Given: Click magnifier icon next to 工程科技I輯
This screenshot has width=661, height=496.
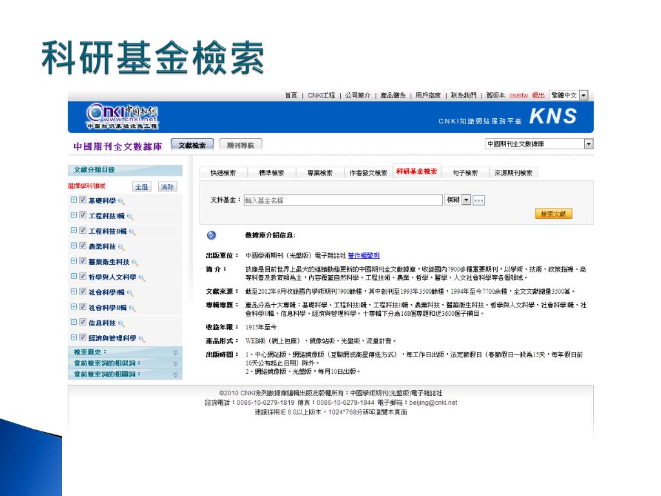Looking at the screenshot, I should [130, 216].
